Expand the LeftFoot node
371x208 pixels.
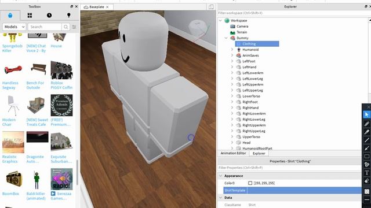[x=232, y=61]
